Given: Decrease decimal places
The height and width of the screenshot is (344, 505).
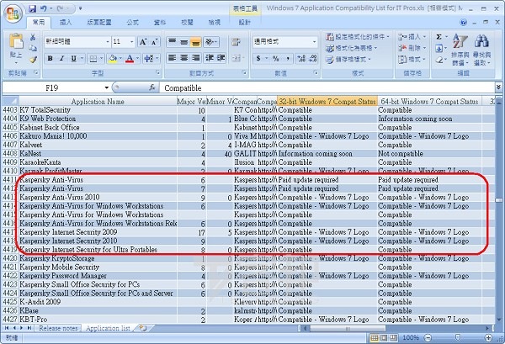Looking at the screenshot, I should pyautogui.click(x=313, y=58).
